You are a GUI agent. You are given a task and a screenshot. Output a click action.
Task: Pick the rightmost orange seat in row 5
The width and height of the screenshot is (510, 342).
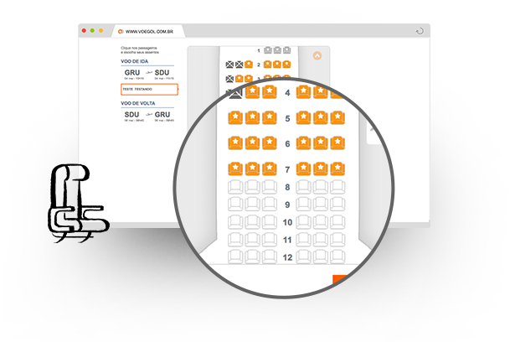(x=337, y=117)
